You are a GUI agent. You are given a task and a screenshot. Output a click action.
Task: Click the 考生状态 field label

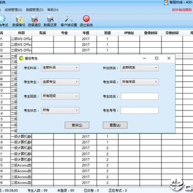point(31,110)
